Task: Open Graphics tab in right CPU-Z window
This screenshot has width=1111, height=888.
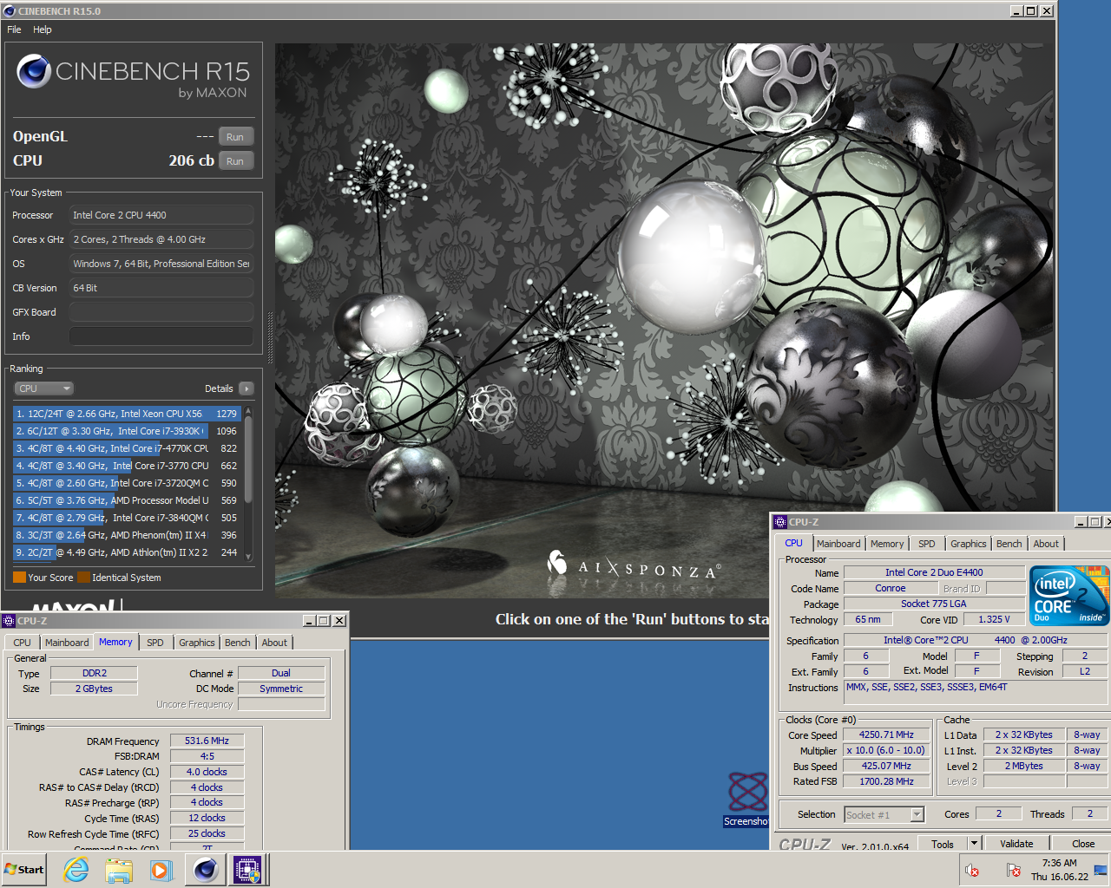Action: [x=969, y=544]
